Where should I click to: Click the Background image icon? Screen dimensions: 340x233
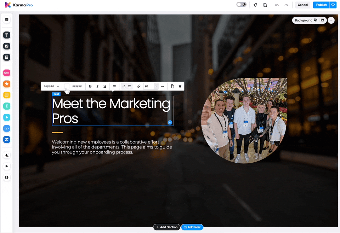coord(322,20)
